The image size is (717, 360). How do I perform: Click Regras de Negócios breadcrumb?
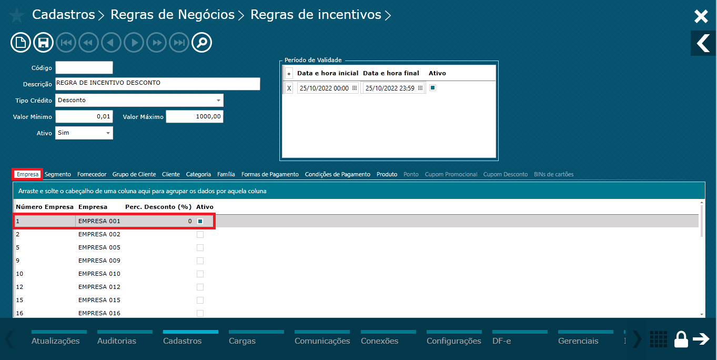173,15
